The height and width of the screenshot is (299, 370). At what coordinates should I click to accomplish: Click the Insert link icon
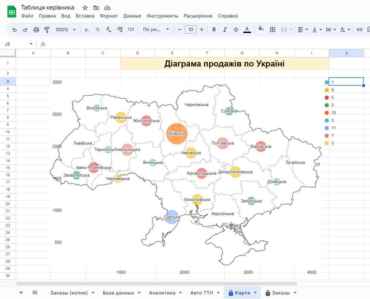tap(359, 29)
